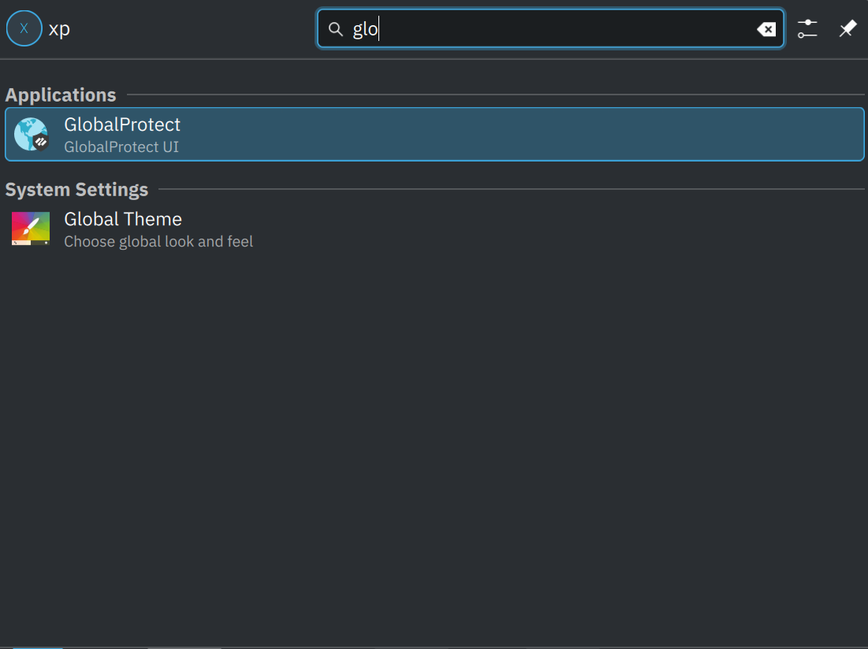Click the GlobalProtect globe icon
Screen dimensions: 868x649
click(x=29, y=132)
